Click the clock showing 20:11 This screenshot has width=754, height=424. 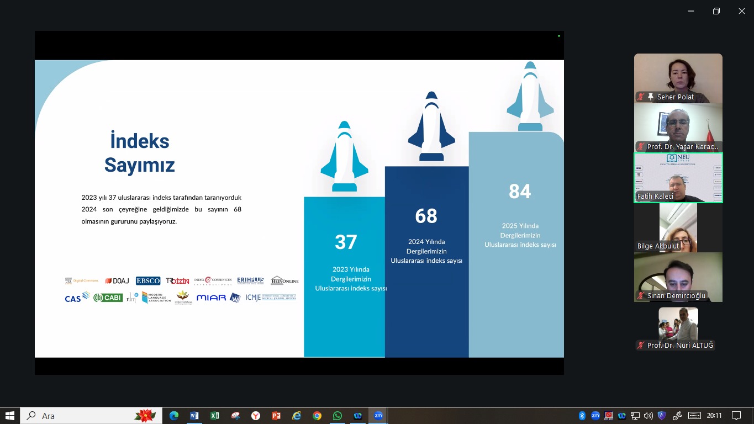(714, 416)
